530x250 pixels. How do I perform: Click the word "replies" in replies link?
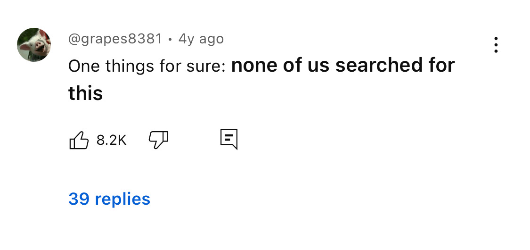(x=122, y=199)
